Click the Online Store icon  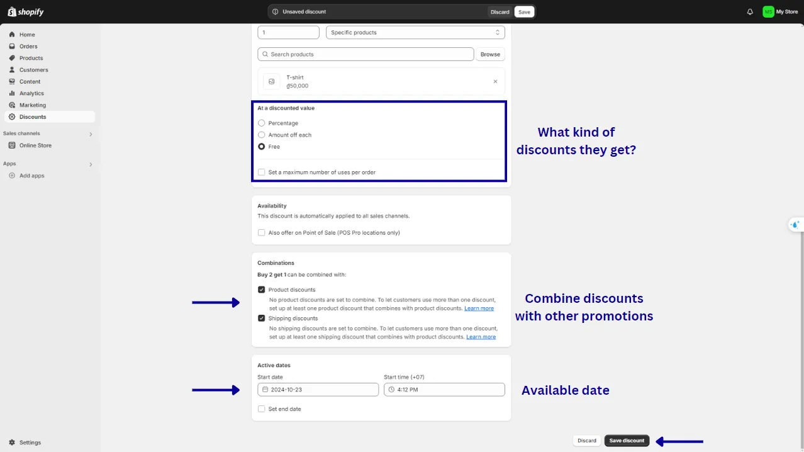click(12, 145)
